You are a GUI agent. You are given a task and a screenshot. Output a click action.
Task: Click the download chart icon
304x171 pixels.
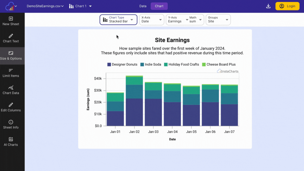click(268, 6)
